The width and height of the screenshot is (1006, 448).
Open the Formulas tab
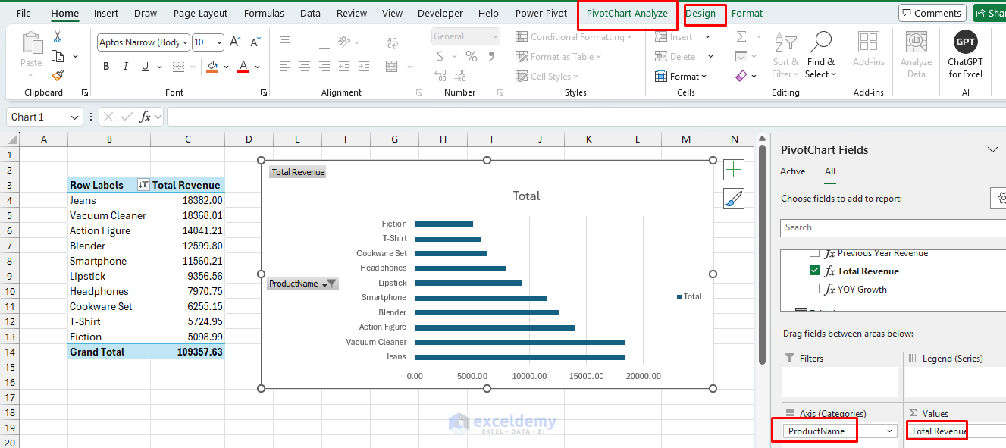[x=265, y=13]
